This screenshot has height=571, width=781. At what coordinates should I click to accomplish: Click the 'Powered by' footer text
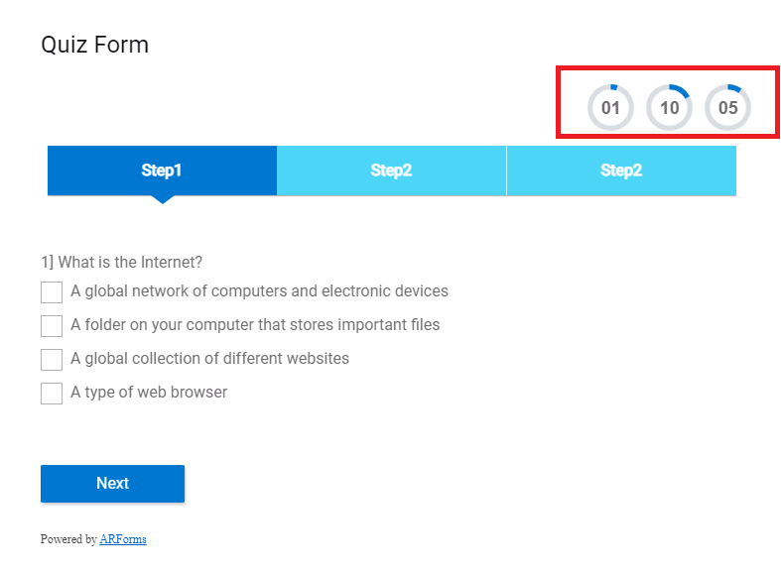(68, 539)
